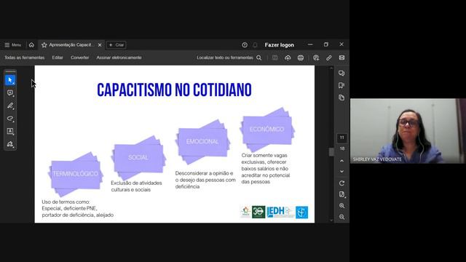466x262 pixels.
Task: Click the ECONÔMICO purple card
Action: 267,130
